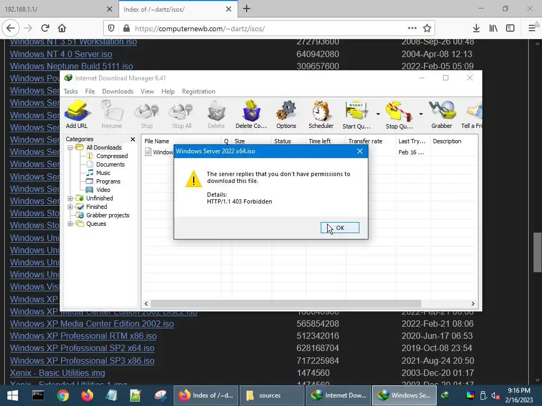Collapse the All Downloads tree node
Image resolution: width=542 pixels, height=406 pixels.
[x=70, y=147]
